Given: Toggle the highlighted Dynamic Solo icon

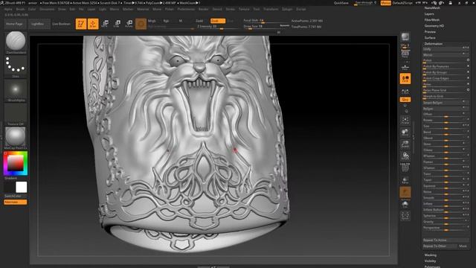Looking at the screenshot, I should [405, 192].
